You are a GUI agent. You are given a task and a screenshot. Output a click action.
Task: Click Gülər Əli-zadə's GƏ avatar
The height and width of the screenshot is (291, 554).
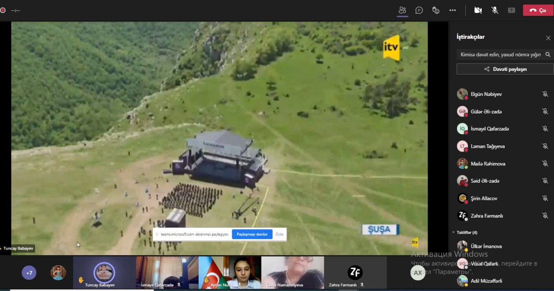(x=462, y=111)
